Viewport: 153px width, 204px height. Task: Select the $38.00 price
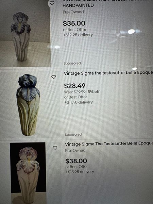76,161
